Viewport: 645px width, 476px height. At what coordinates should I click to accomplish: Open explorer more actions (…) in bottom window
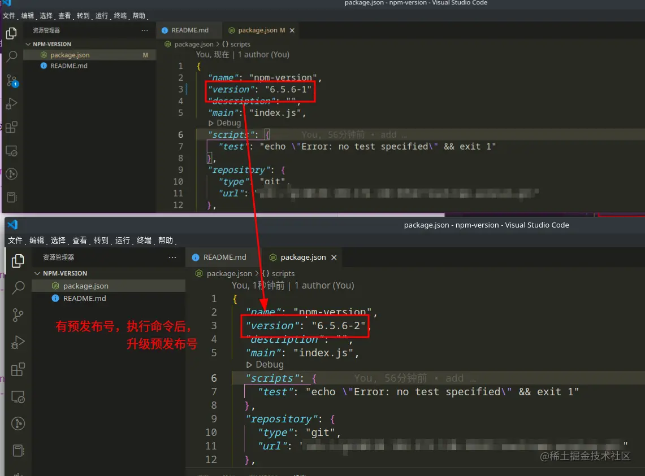tap(172, 257)
